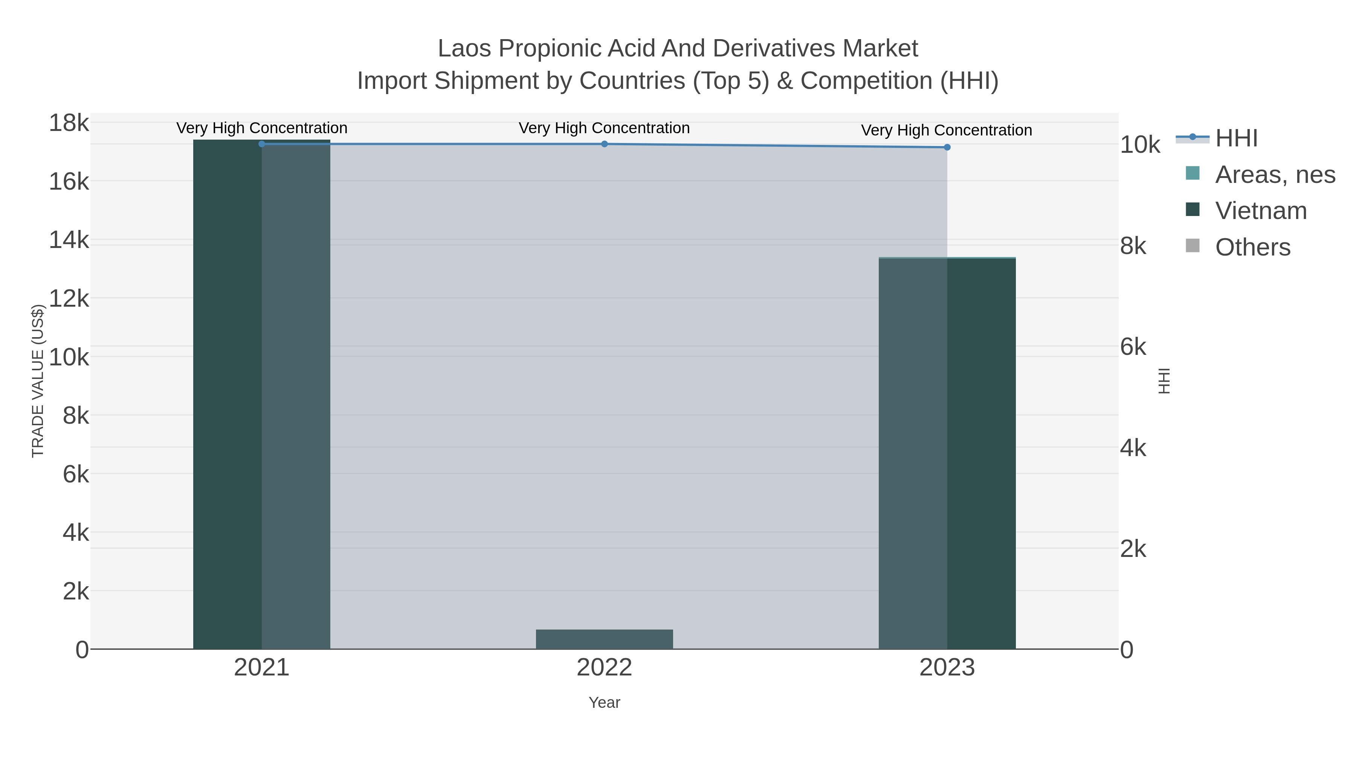
Task: Toggle the Areas, nes legend entry
Action: [1260, 174]
